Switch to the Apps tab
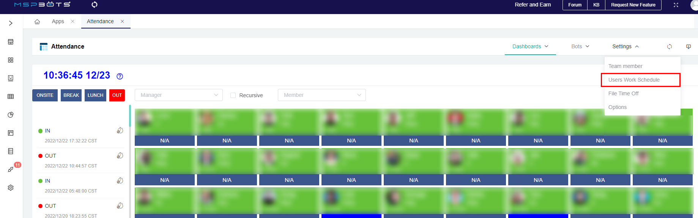Image resolution: width=698 pixels, height=218 pixels. click(x=58, y=22)
